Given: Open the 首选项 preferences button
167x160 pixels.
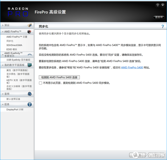Looking at the screenshot, I should [159, 17].
